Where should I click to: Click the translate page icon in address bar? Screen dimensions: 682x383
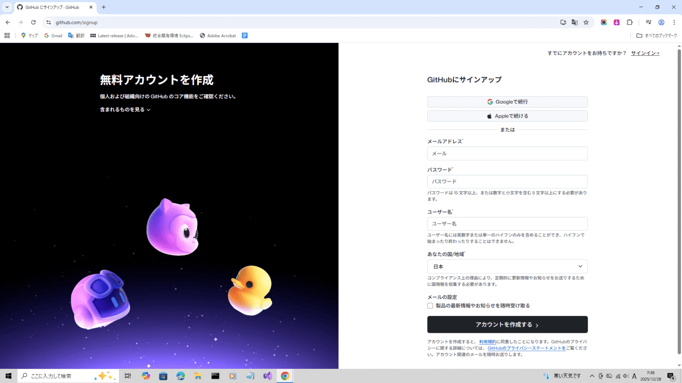pos(575,22)
